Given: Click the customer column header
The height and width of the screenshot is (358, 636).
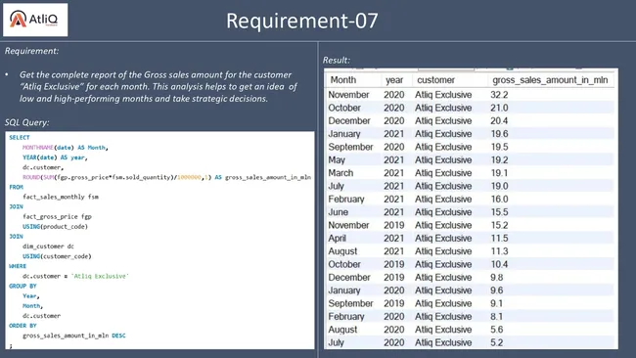Looking at the screenshot, I should (435, 80).
